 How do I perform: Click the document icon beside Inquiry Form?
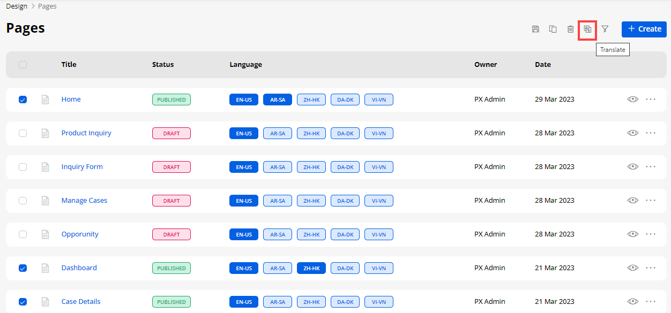point(46,167)
